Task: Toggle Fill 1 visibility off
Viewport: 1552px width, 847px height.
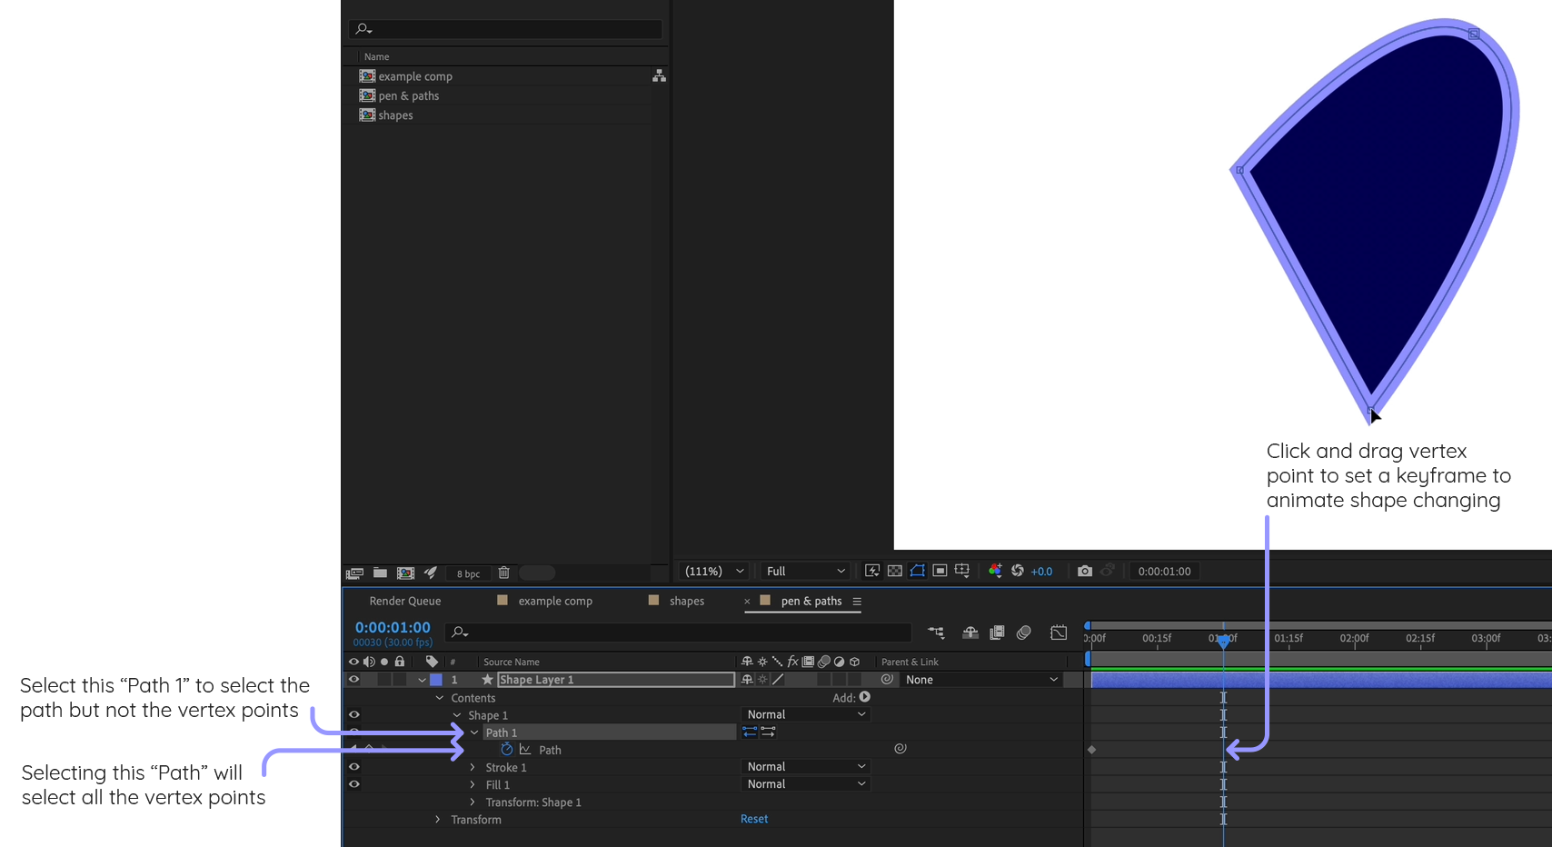Action: point(353,783)
